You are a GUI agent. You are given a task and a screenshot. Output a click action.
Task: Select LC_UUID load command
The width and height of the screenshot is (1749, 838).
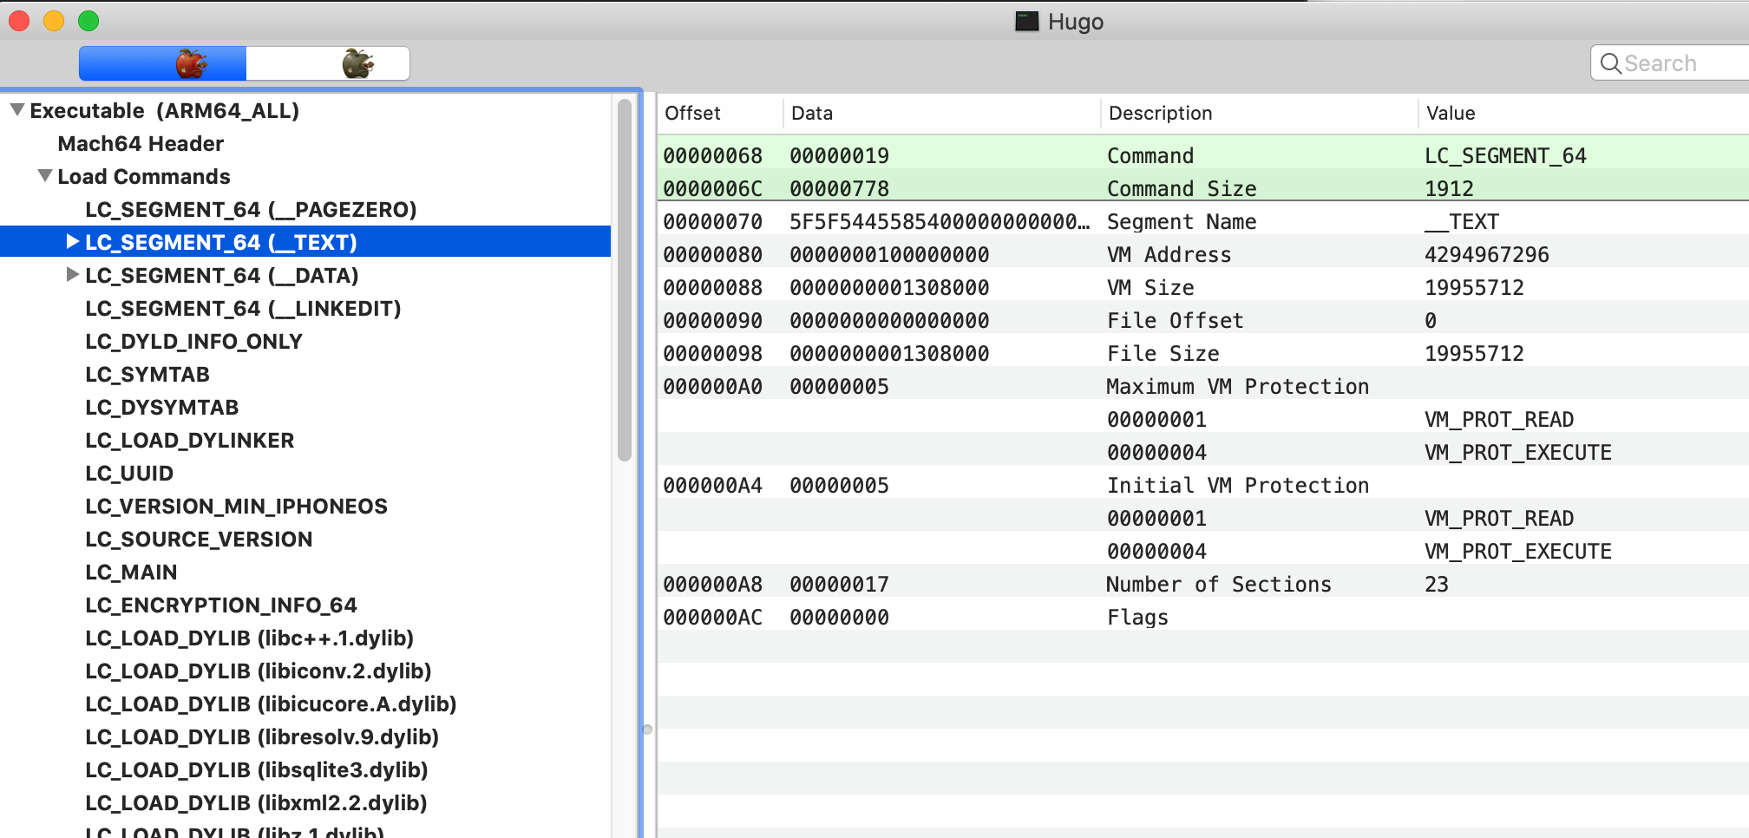(x=129, y=474)
